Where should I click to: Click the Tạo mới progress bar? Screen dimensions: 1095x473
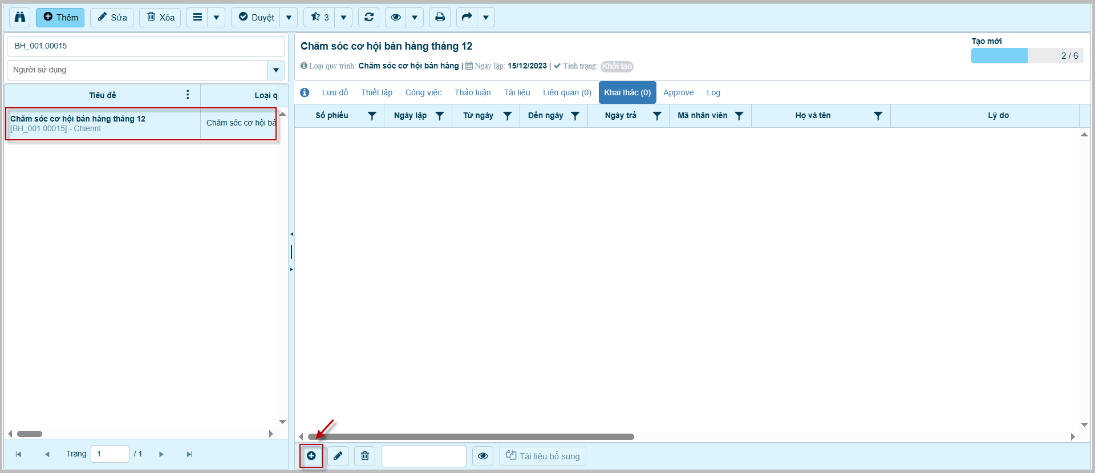pyautogui.click(x=1027, y=55)
